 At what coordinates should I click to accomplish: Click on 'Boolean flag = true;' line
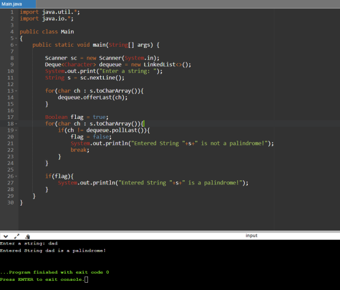point(76,117)
